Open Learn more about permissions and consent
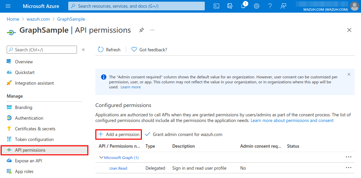361x178 pixels. [292, 120]
